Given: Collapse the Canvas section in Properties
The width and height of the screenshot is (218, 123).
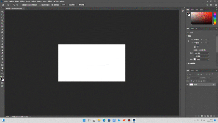Looking at the screenshot, I should click(x=187, y=36).
